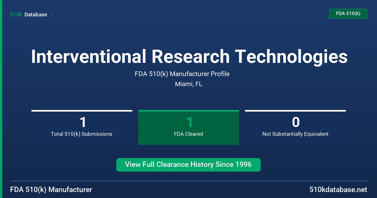Open the Not Substantially Equivalent card
This screenshot has height=198, width=377.
[x=295, y=127]
